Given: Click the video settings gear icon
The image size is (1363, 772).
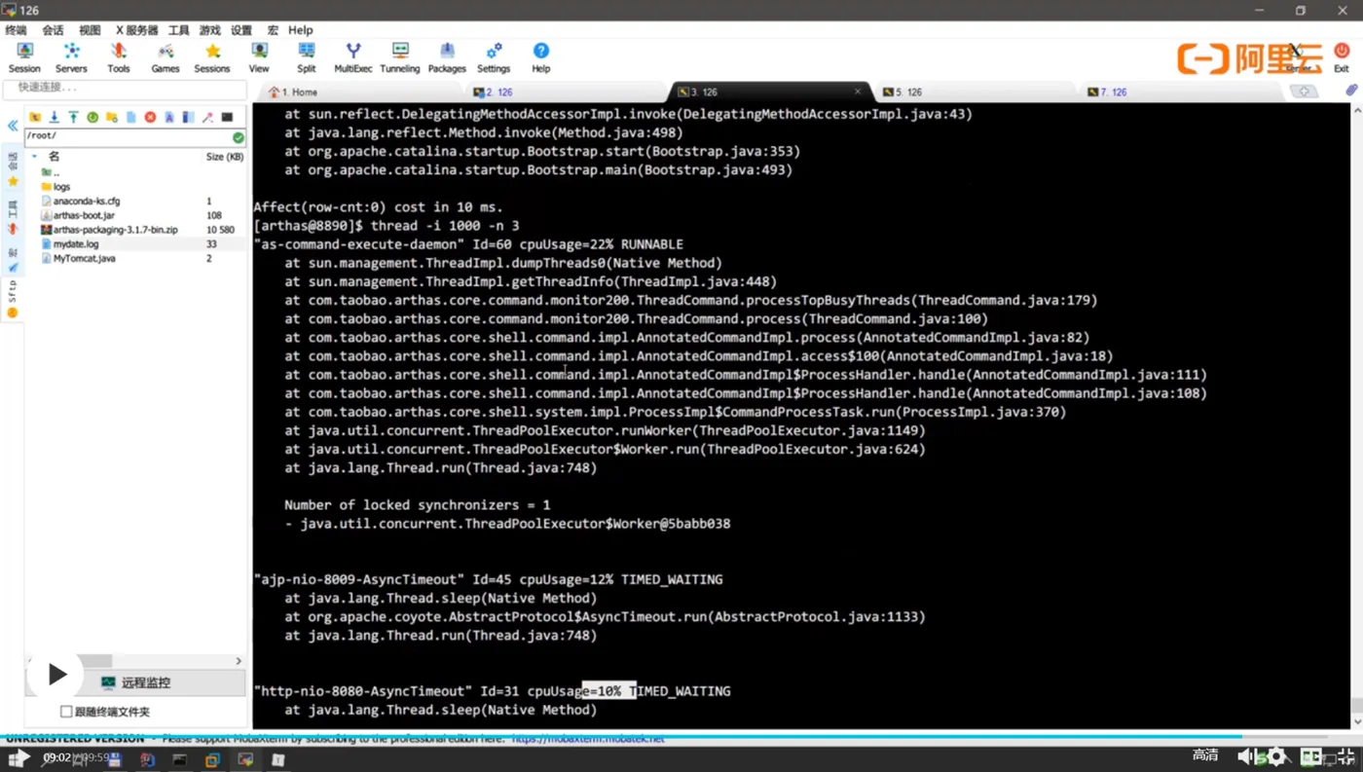Looking at the screenshot, I should click(x=1276, y=756).
